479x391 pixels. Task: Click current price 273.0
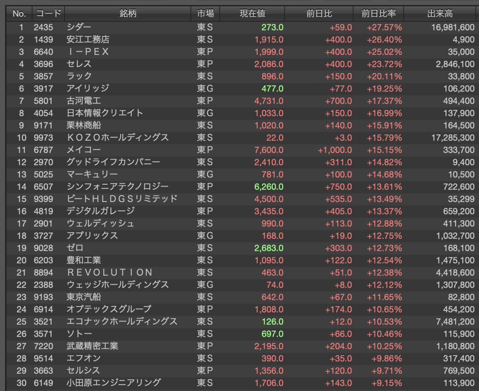point(272,28)
